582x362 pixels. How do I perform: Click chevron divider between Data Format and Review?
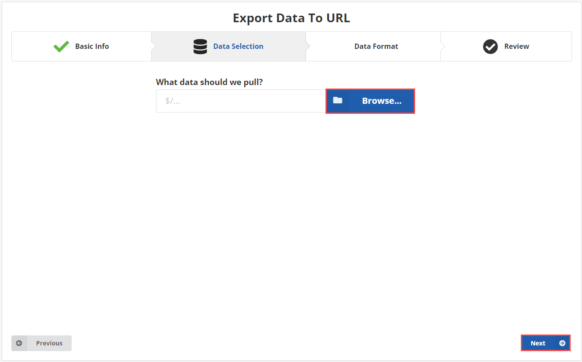[443, 46]
